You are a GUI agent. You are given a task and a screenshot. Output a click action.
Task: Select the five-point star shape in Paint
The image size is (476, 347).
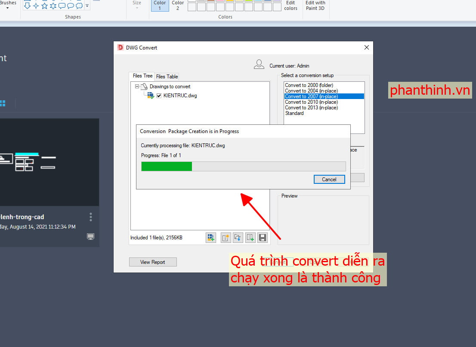click(45, 5)
